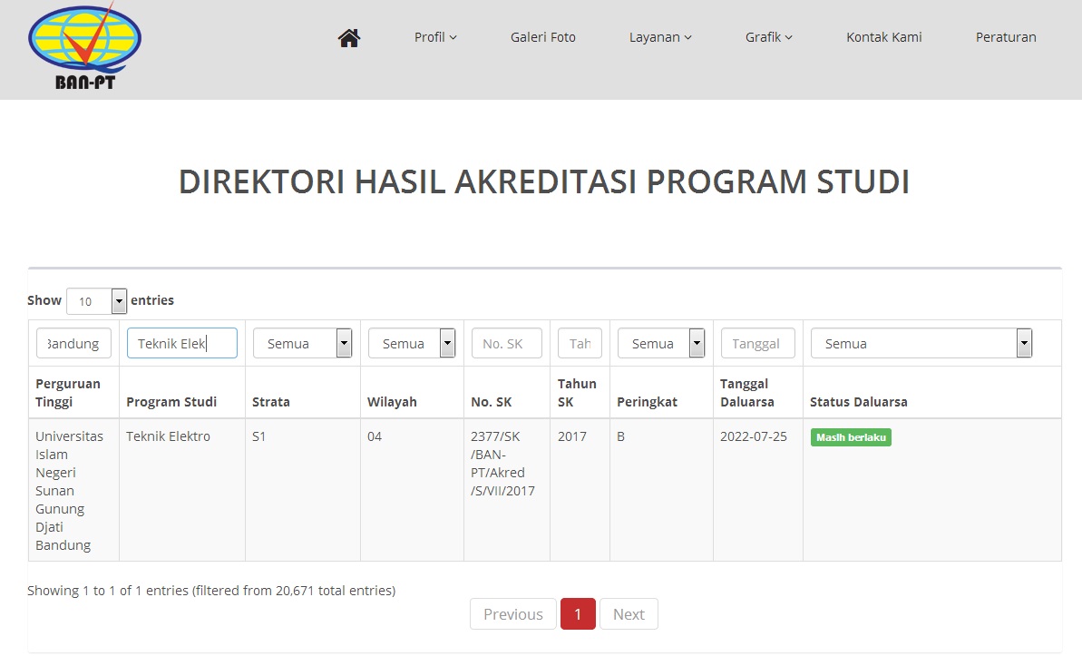Viewport: 1082px width, 656px height.
Task: Click the Program Studi filter field
Action: point(181,343)
